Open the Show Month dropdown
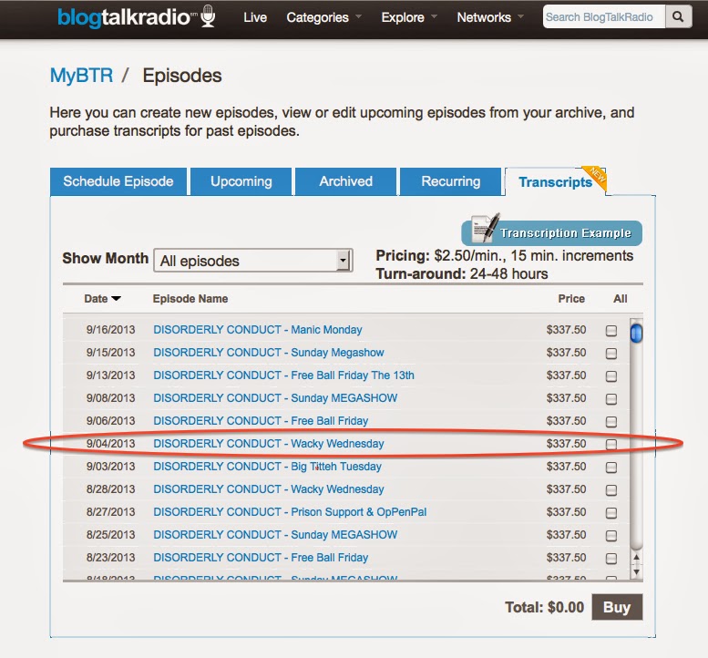This screenshot has height=658, width=708. [x=253, y=260]
